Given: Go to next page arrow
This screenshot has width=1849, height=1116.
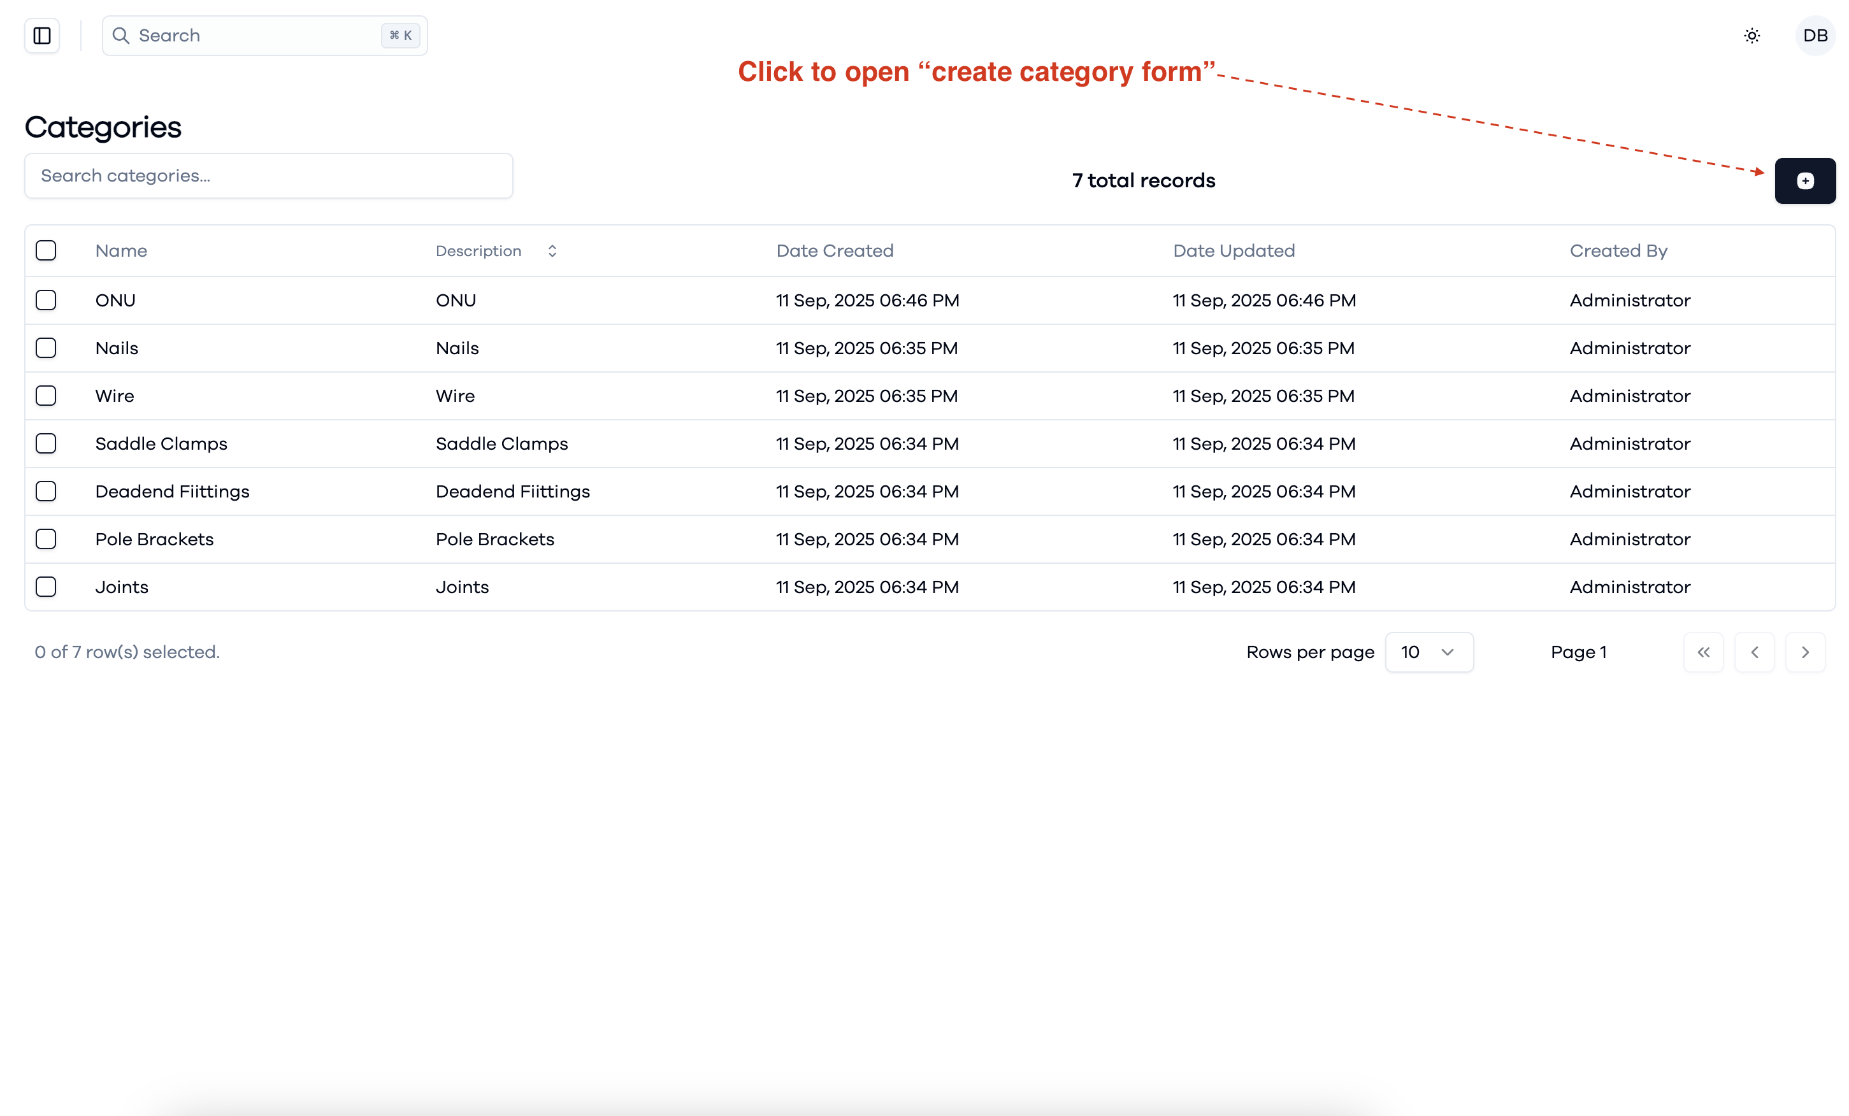Looking at the screenshot, I should pos(1806,652).
